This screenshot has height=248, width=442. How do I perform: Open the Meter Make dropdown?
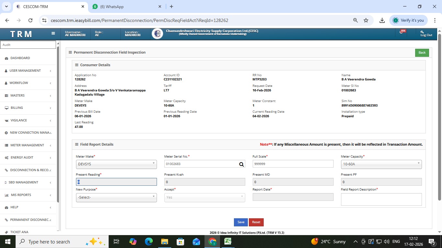[x=116, y=164]
